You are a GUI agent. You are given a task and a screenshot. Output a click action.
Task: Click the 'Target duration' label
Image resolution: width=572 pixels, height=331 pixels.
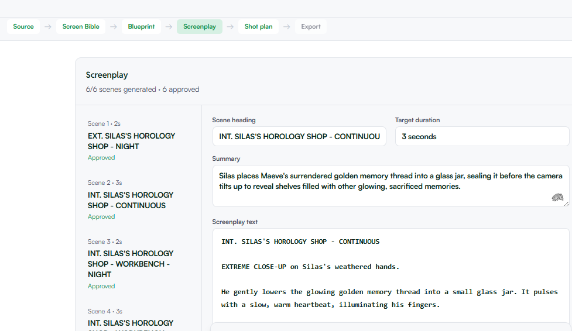(x=417, y=120)
